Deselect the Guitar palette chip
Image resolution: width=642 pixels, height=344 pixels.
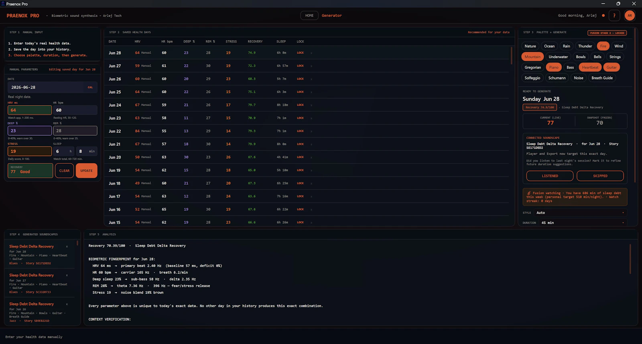click(612, 67)
